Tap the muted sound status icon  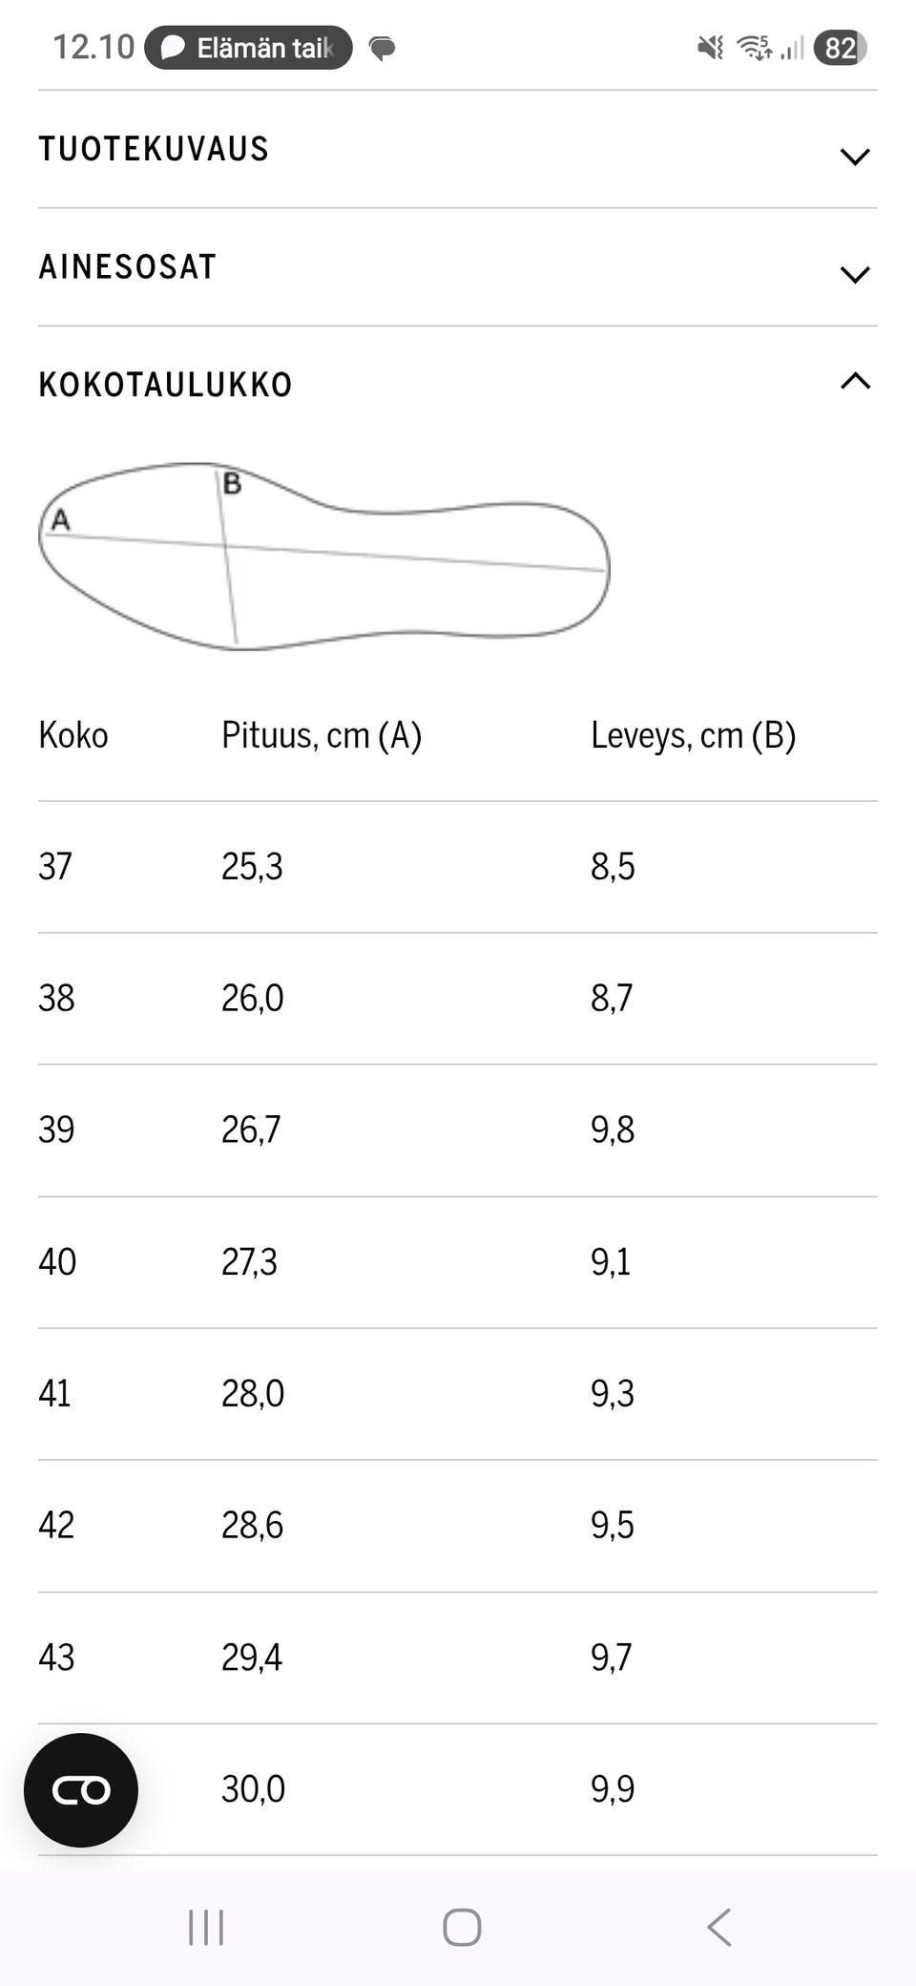[x=710, y=48]
